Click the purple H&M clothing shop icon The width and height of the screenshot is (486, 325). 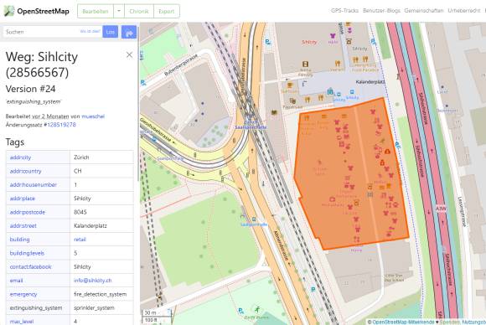click(x=333, y=36)
